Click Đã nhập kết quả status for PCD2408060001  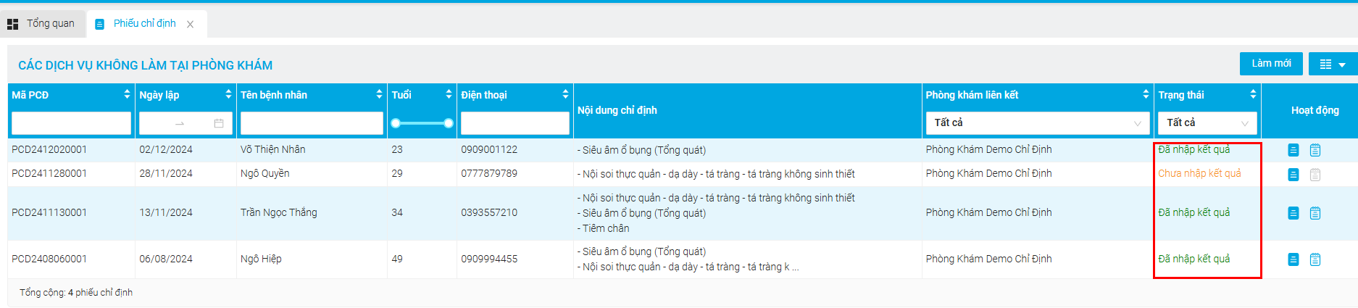tap(1194, 259)
